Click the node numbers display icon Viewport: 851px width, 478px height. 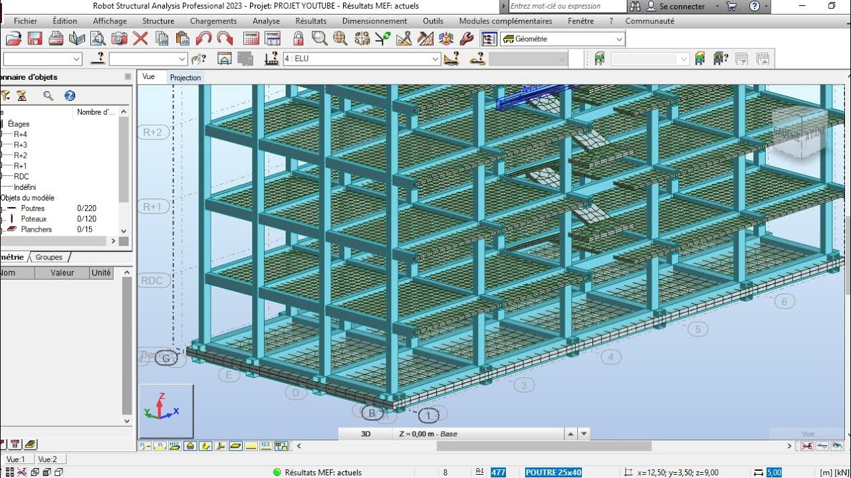point(146,446)
